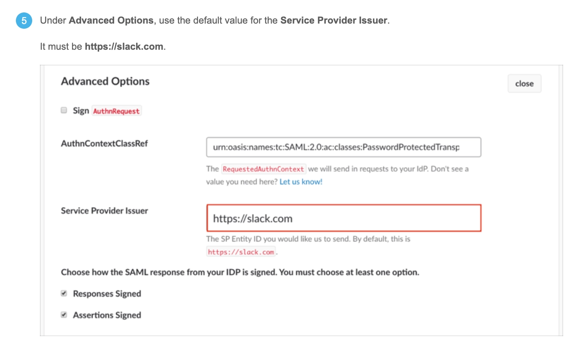Click the blue step 5 number badge

pos(24,21)
